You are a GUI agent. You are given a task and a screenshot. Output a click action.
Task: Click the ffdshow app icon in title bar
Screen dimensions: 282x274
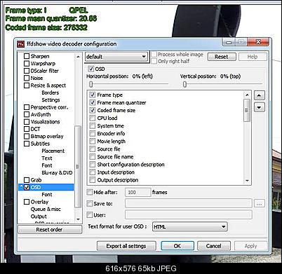[x=21, y=43]
